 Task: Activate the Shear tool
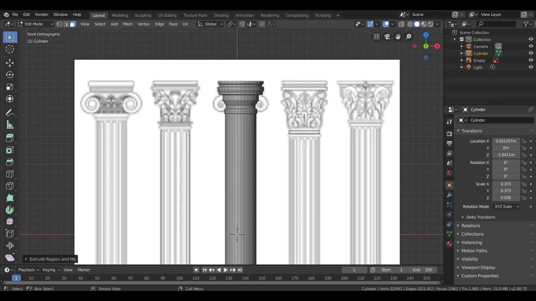click(10, 258)
